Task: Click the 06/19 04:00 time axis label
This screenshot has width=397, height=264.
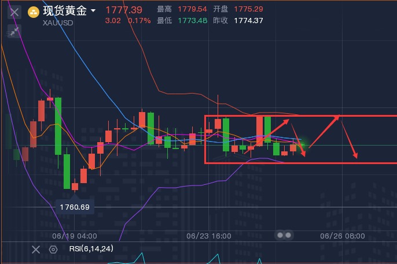Action: pyautogui.click(x=75, y=236)
